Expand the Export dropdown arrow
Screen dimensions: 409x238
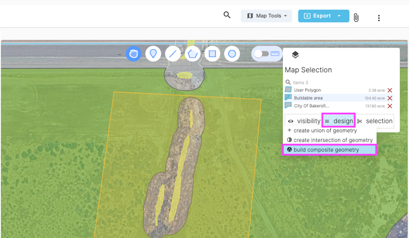(x=339, y=16)
